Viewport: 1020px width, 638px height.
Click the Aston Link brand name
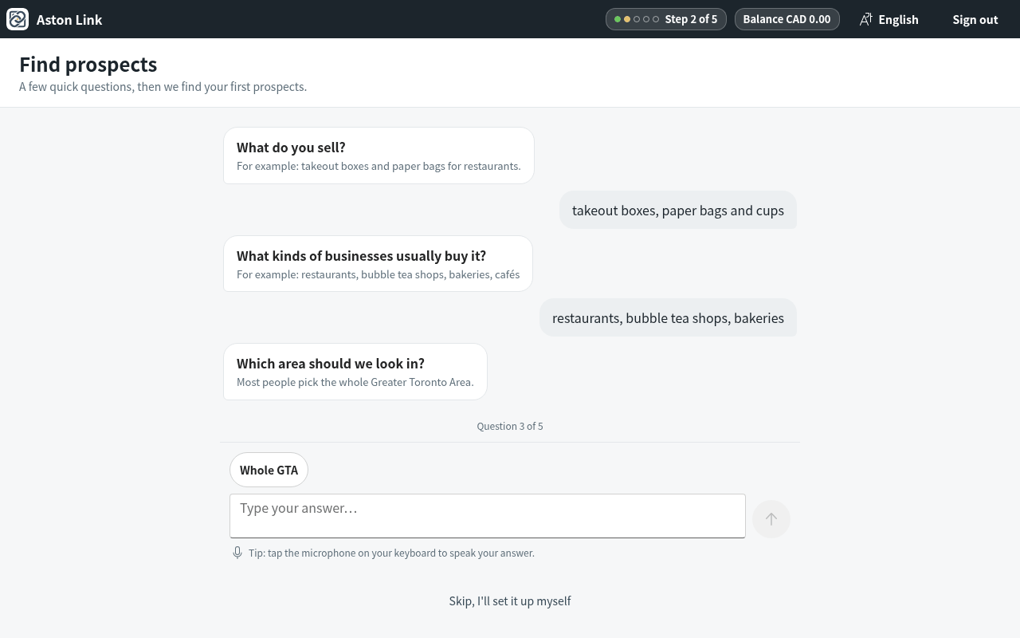[69, 19]
